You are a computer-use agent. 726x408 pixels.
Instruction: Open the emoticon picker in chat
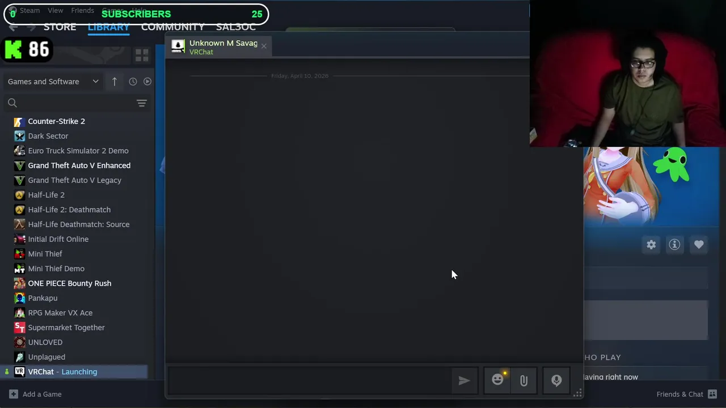[x=497, y=380]
